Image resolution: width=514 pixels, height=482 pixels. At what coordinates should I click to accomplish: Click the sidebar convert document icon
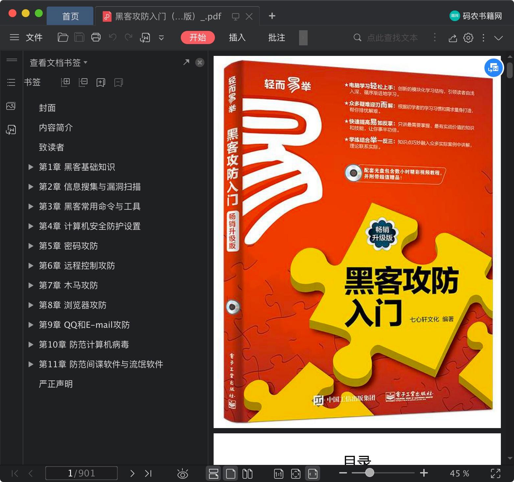pyautogui.click(x=11, y=130)
